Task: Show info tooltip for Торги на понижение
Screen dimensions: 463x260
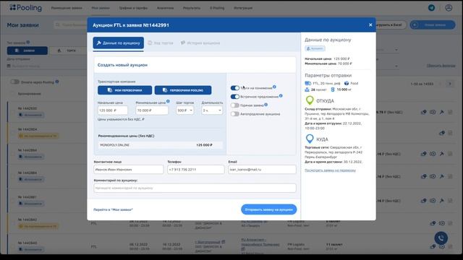Action: (274, 87)
